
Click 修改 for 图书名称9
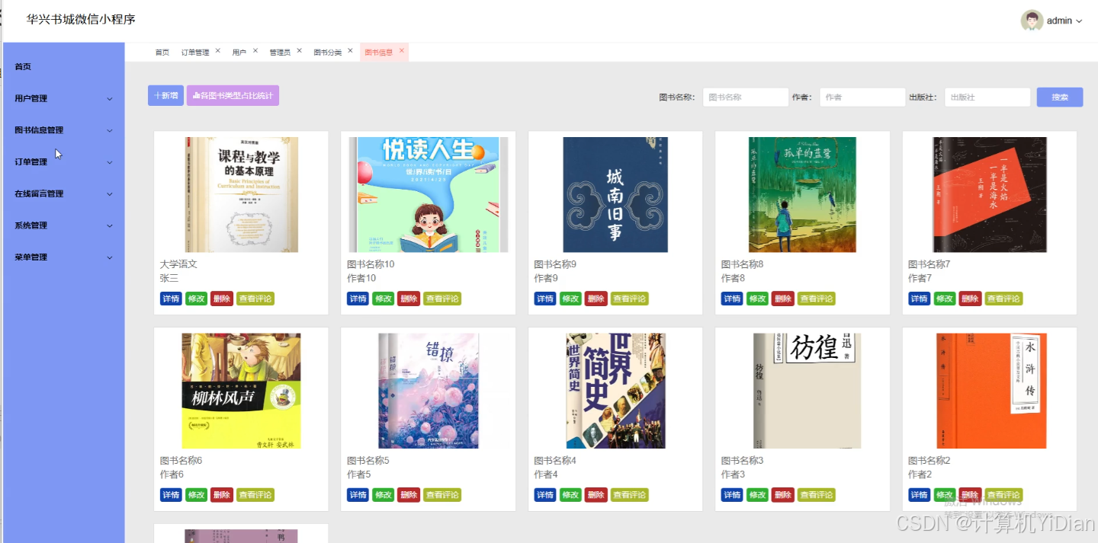[571, 299]
